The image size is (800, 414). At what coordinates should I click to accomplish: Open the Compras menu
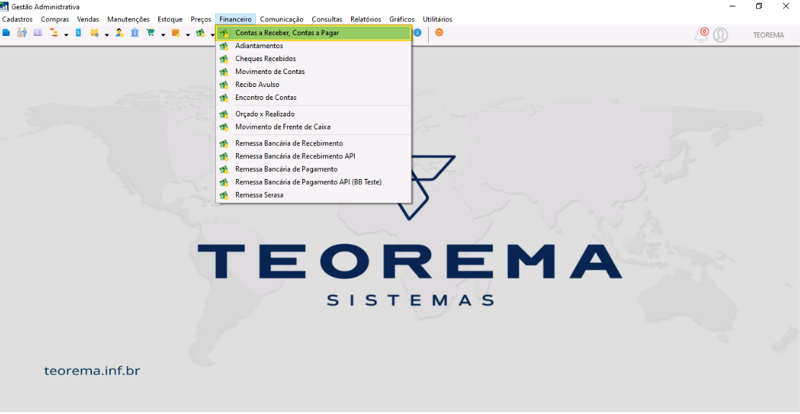coord(55,19)
